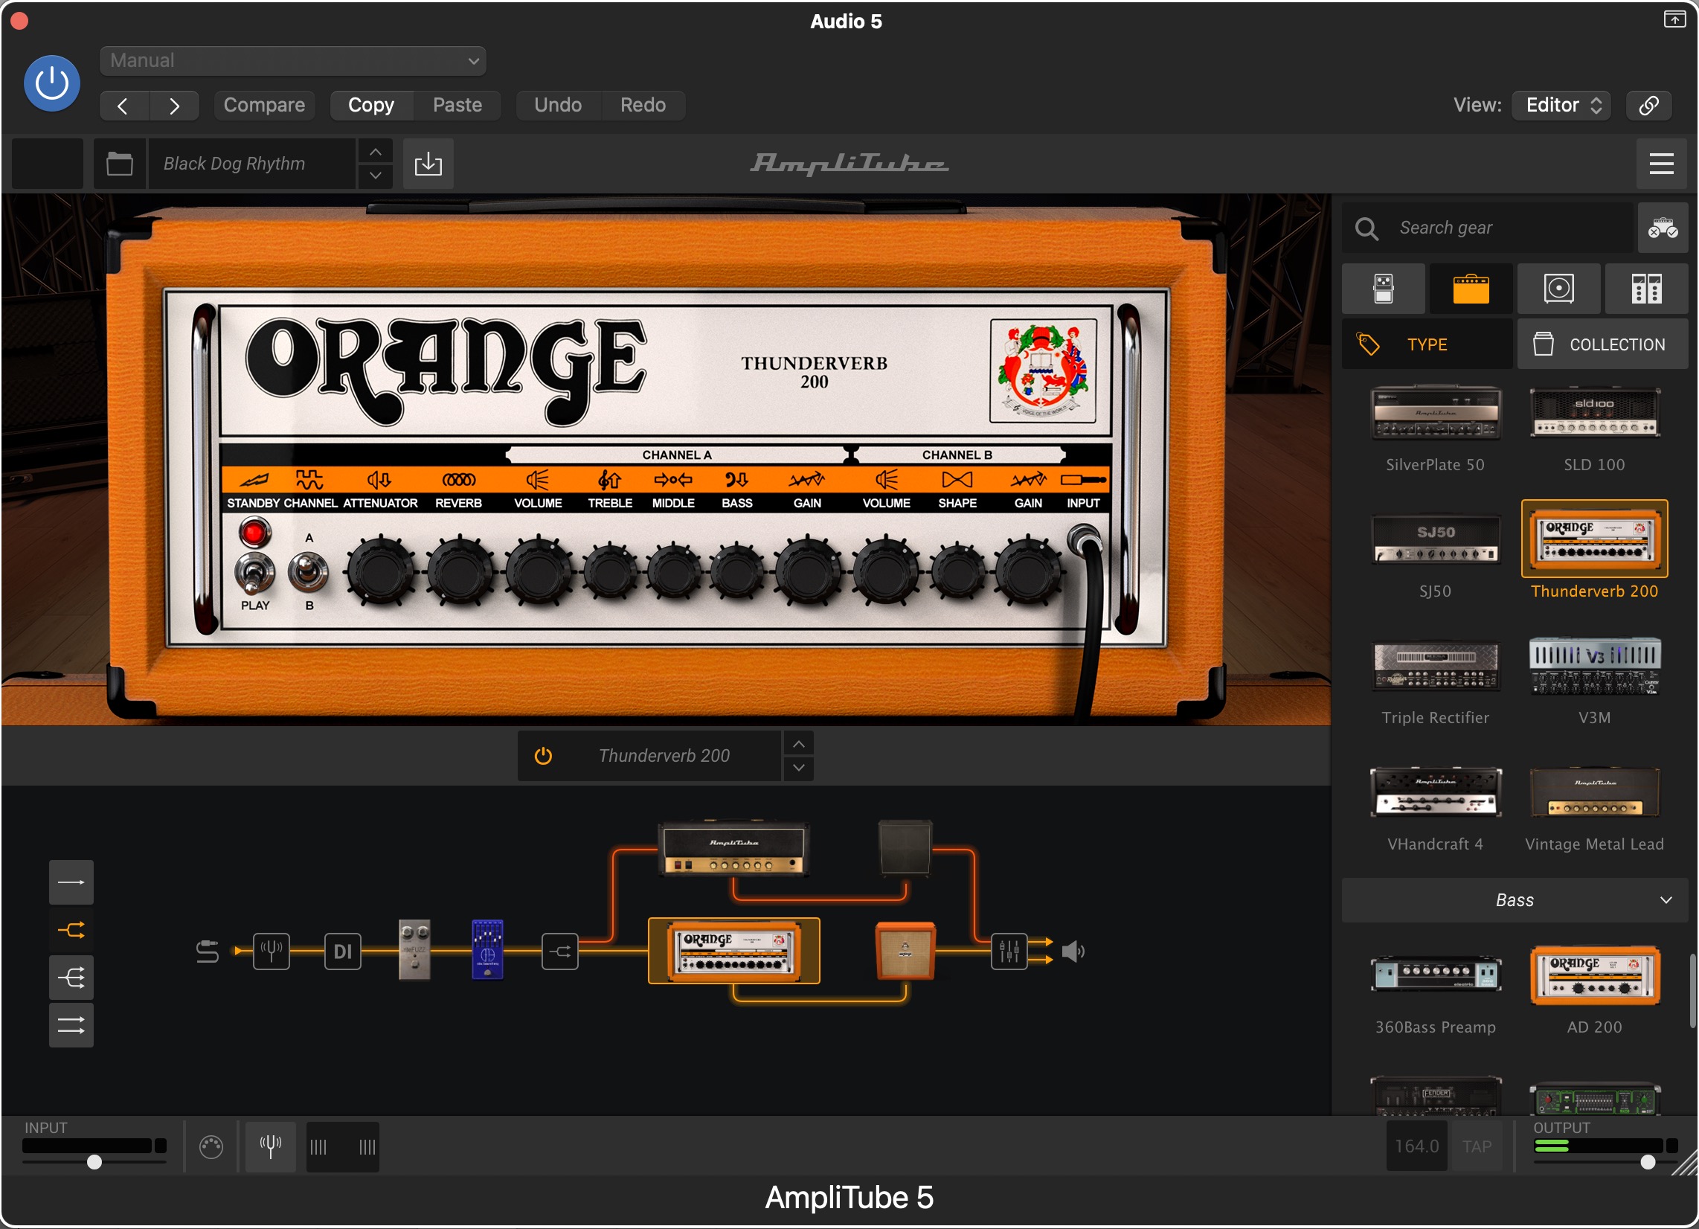Toggle the plugin power bypass button
1699x1229 pixels.
click(51, 83)
